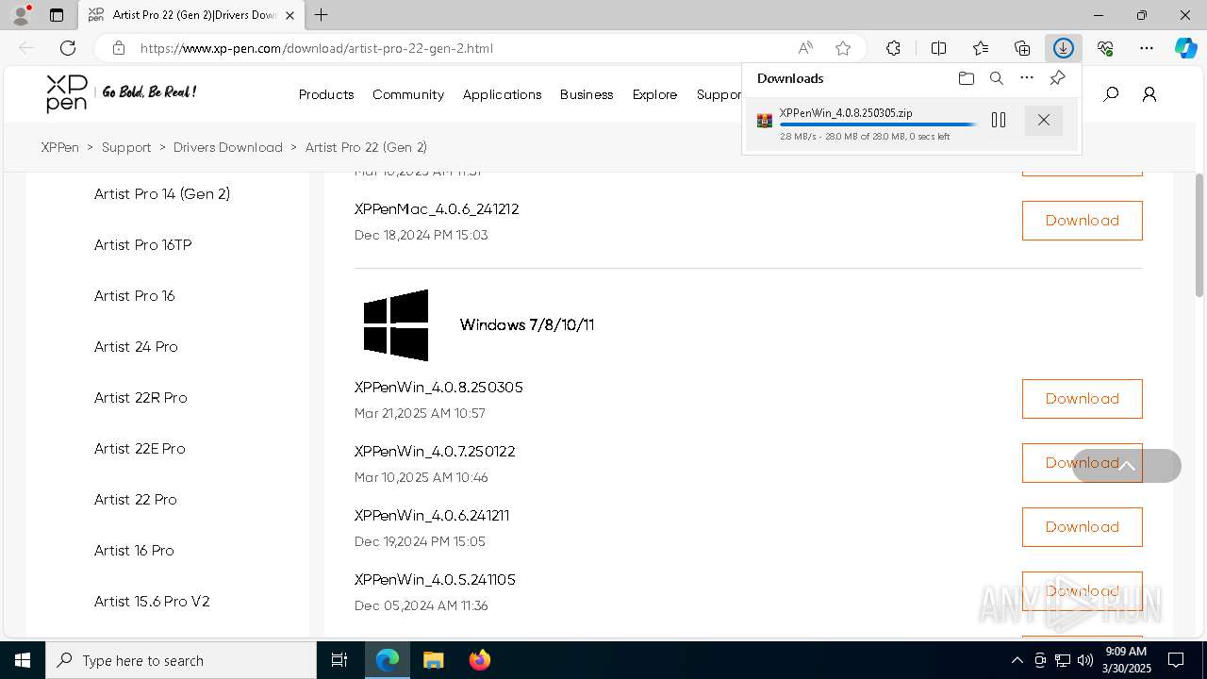Download XPPenWin_4.0.8.250305

click(x=1082, y=399)
